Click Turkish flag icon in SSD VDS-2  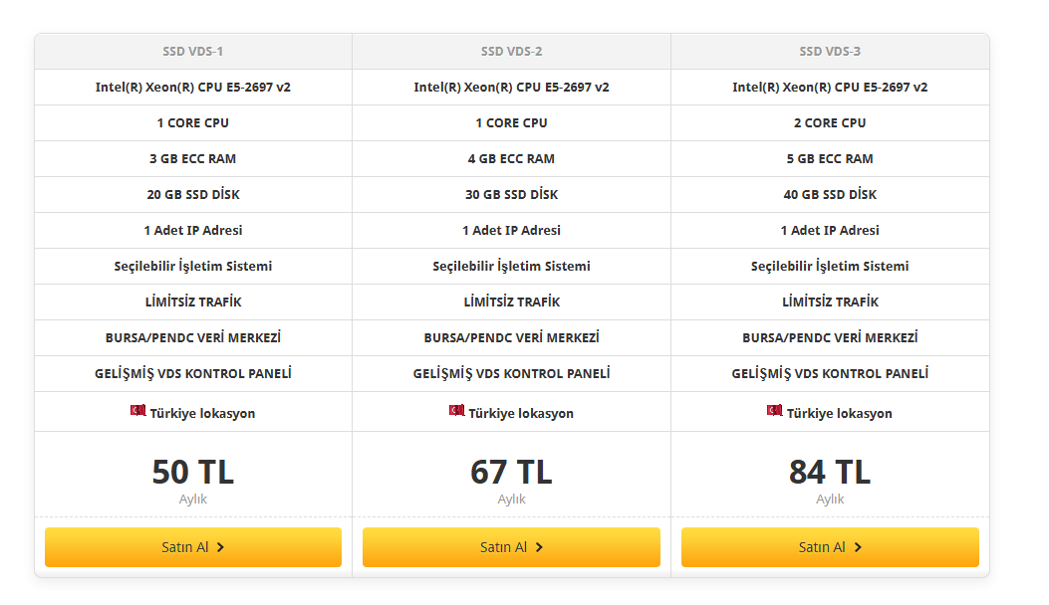(456, 410)
